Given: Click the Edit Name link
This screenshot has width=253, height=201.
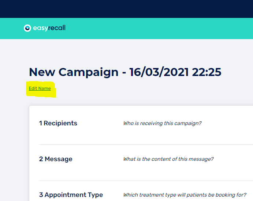Looking at the screenshot, I should (40, 88).
